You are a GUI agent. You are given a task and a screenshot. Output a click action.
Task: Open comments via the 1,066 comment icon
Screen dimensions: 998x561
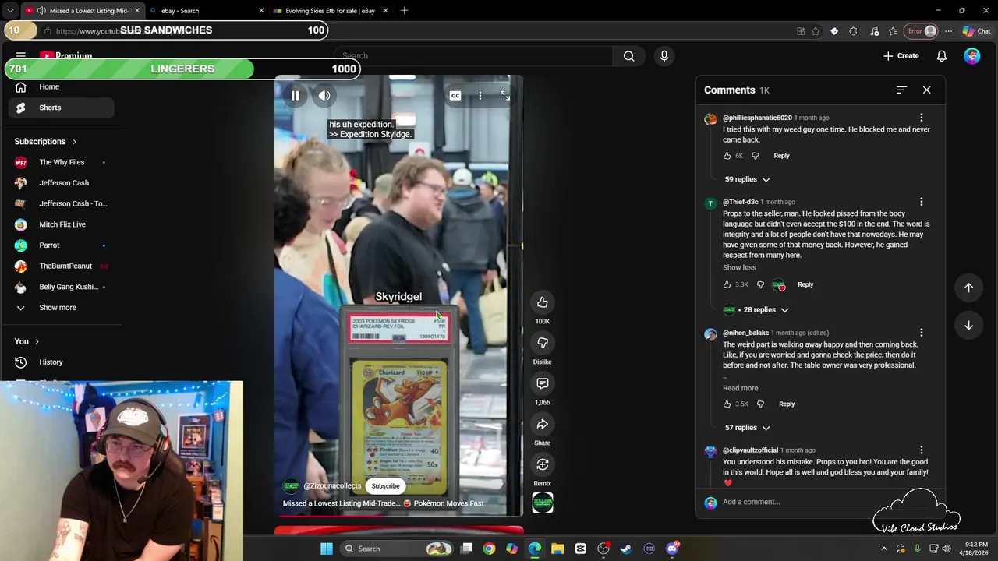543,383
